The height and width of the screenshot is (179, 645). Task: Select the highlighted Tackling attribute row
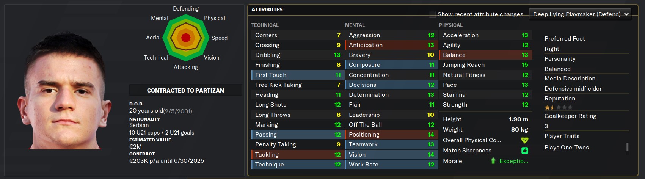[297, 155]
